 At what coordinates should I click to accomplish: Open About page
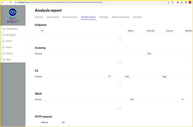tap(8, 59)
